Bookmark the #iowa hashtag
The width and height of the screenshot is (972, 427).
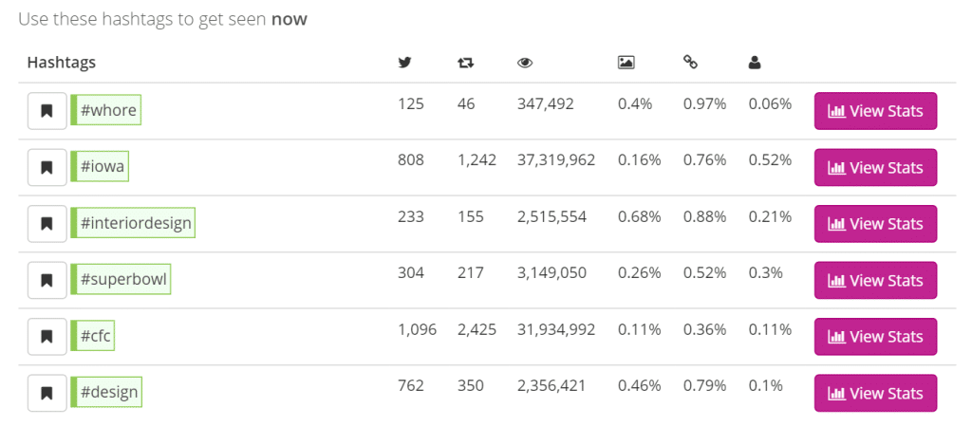[47, 167]
